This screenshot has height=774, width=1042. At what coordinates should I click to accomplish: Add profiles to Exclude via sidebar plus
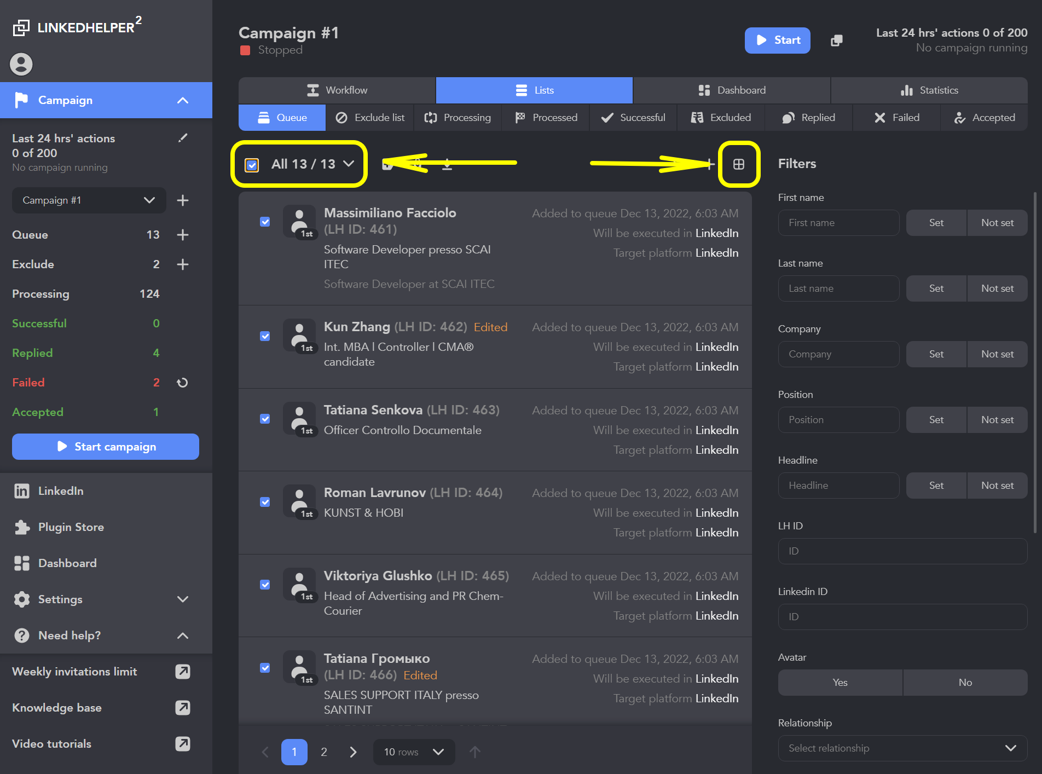pos(183,264)
